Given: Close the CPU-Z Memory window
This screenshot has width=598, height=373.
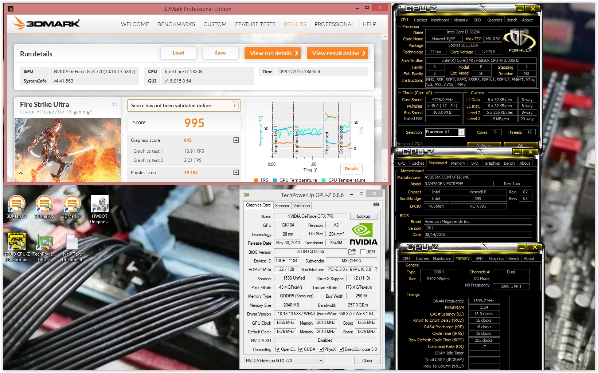Looking at the screenshot, I should (x=535, y=247).
